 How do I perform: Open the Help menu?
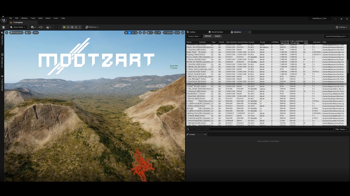[63, 18]
